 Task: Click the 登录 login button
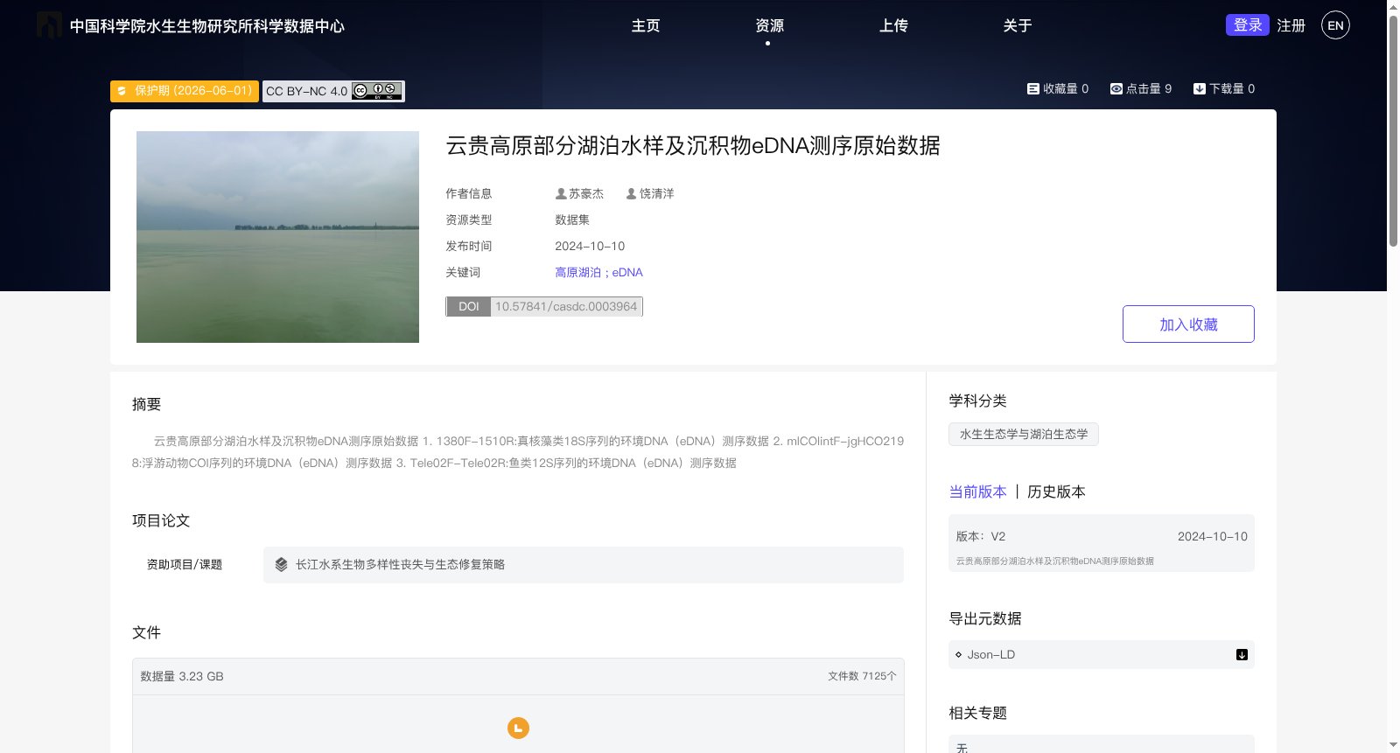point(1248,25)
